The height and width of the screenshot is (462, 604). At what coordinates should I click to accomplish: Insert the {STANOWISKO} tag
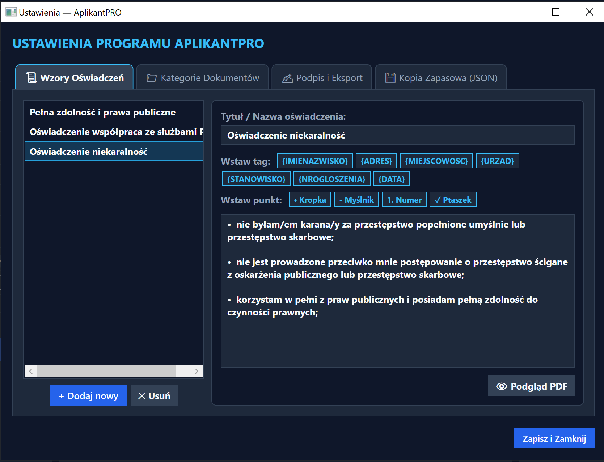[x=256, y=179]
